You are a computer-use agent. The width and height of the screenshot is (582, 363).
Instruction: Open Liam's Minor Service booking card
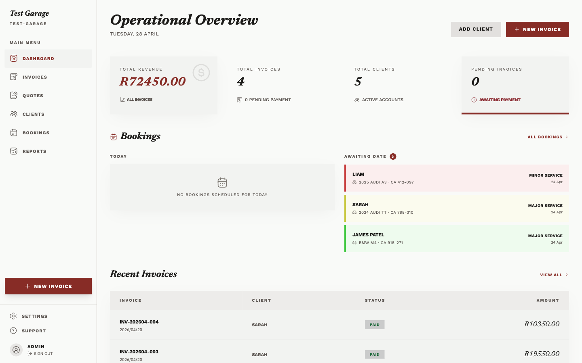tap(457, 178)
